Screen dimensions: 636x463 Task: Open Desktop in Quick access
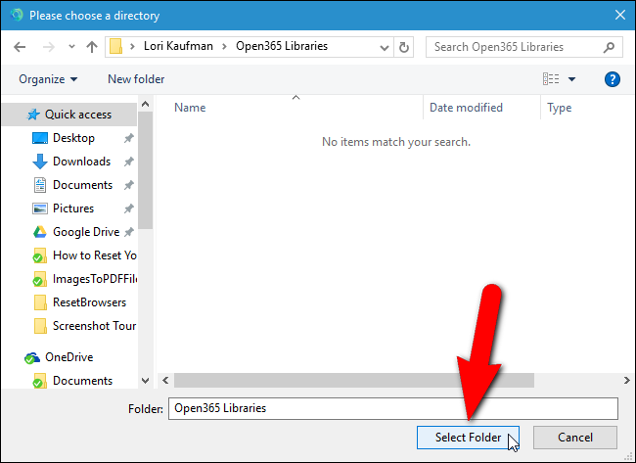click(73, 138)
